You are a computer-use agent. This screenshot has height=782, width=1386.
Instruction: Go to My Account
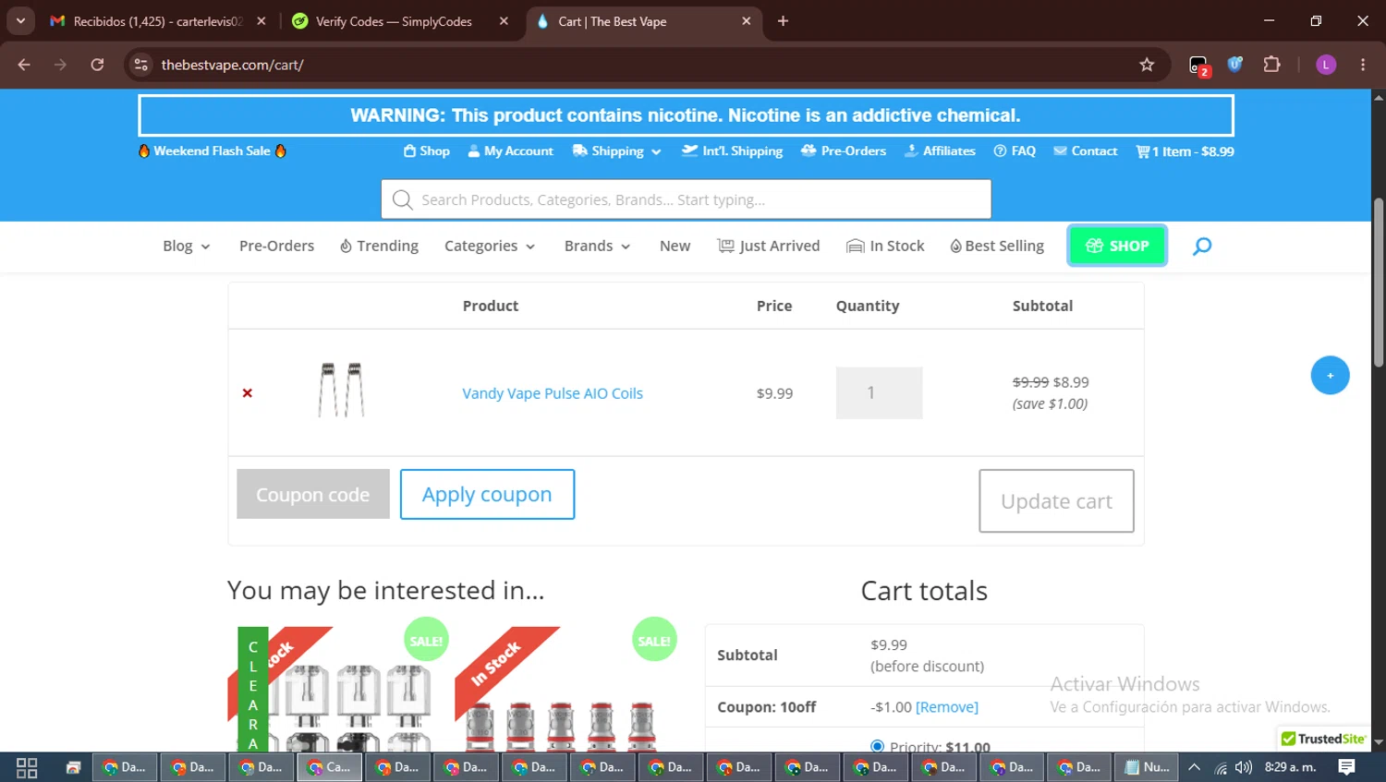coord(510,151)
